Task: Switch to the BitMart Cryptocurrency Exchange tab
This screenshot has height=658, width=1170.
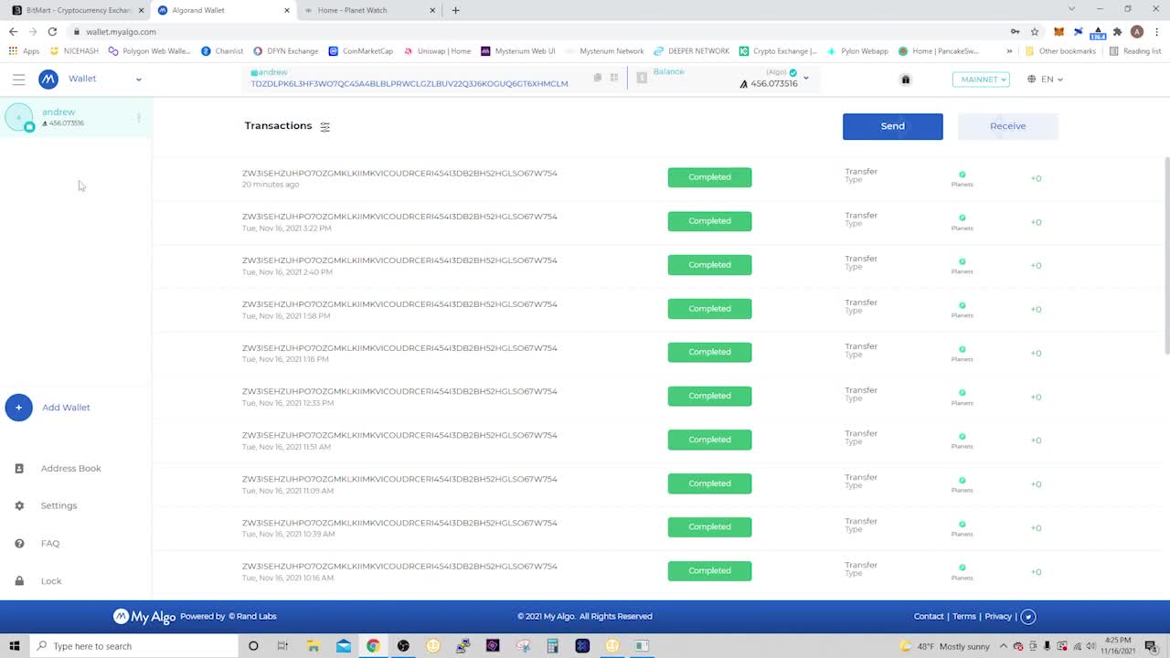Action: 75,10
